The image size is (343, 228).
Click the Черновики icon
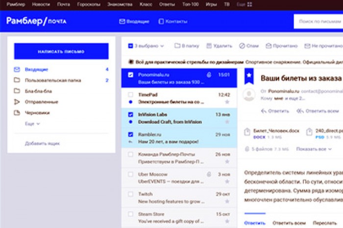tap(17, 113)
